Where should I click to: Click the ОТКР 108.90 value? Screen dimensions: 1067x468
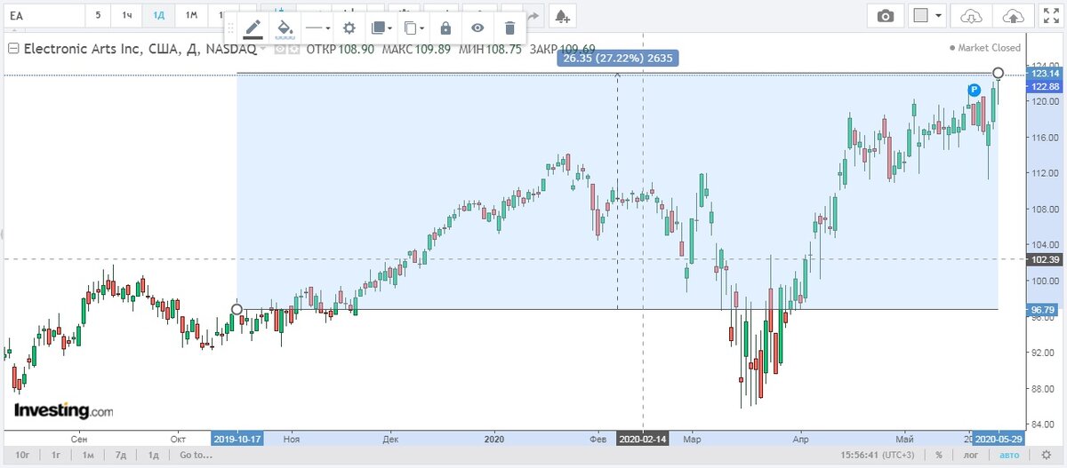point(340,49)
